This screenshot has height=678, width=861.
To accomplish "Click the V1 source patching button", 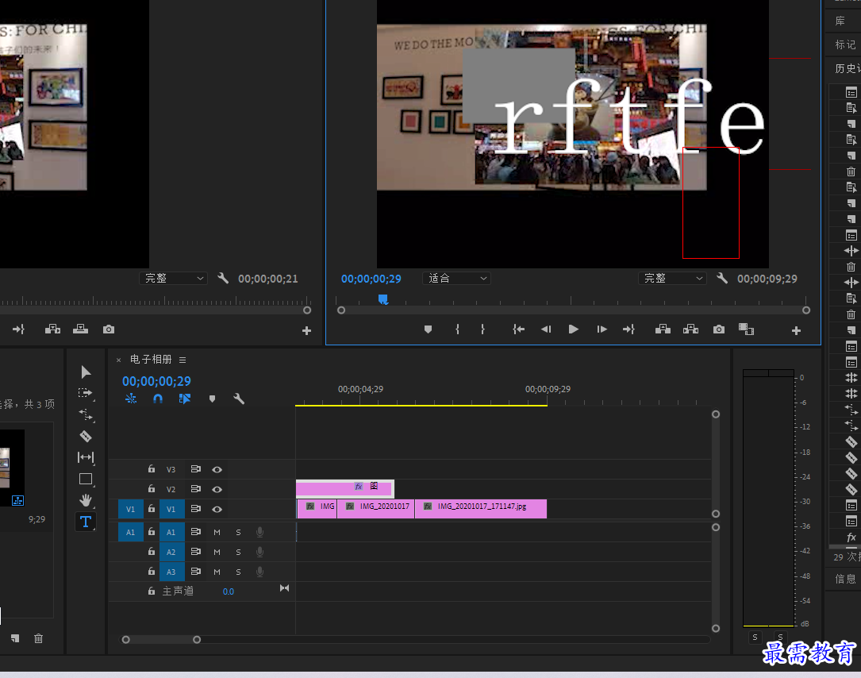I will [131, 510].
